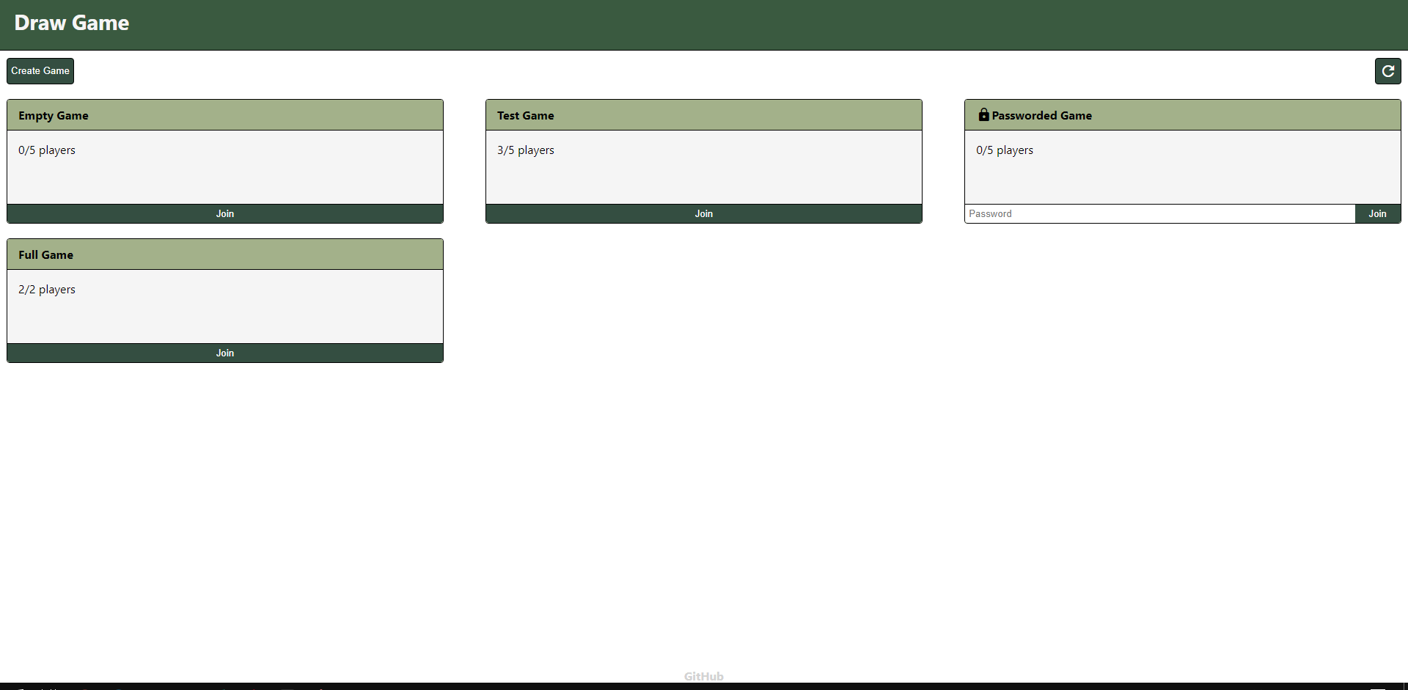Screen dimensions: 1408x690
Task: Click the refresh games list icon
Action: coord(1387,71)
